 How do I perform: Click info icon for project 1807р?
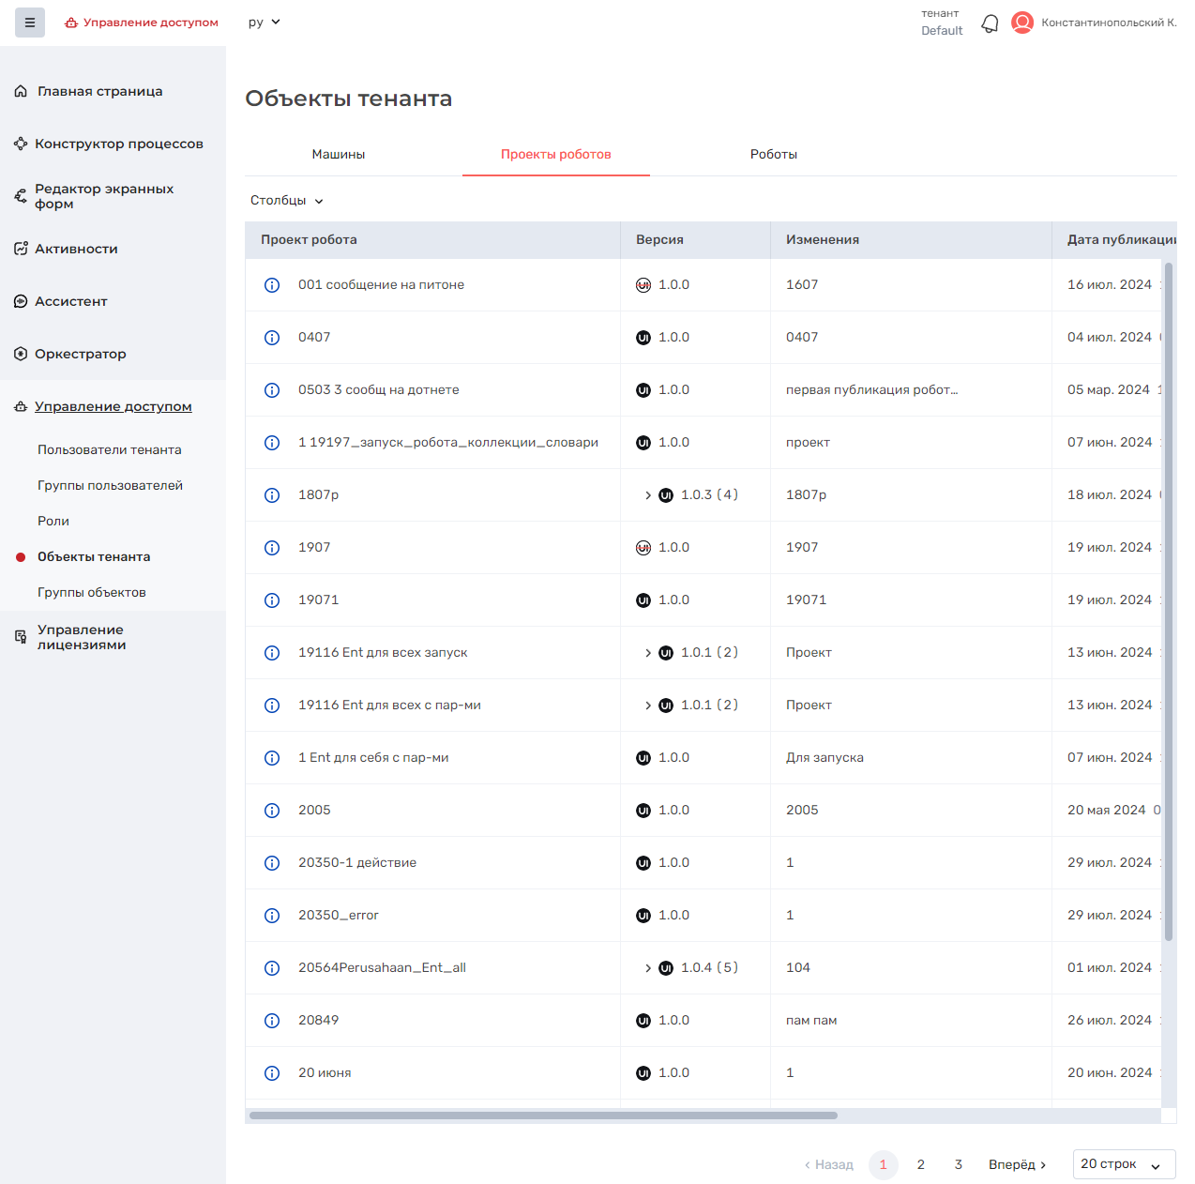click(x=272, y=495)
